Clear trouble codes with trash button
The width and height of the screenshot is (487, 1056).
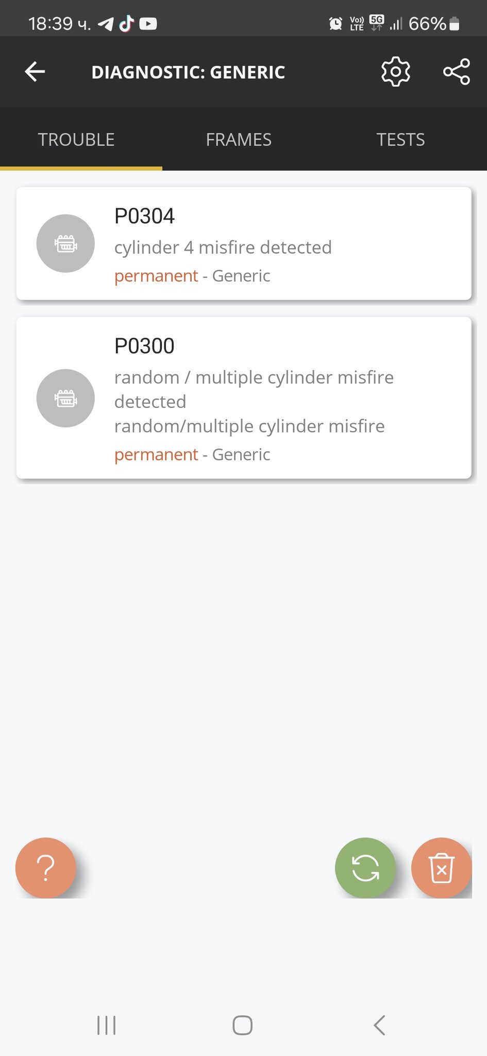(441, 867)
